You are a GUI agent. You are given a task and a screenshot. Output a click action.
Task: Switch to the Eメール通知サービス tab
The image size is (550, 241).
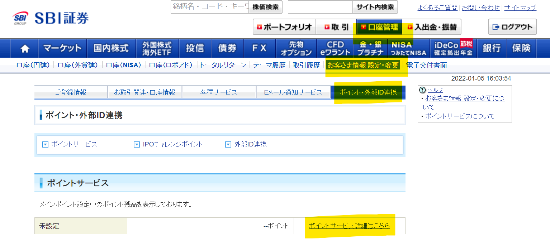point(293,92)
